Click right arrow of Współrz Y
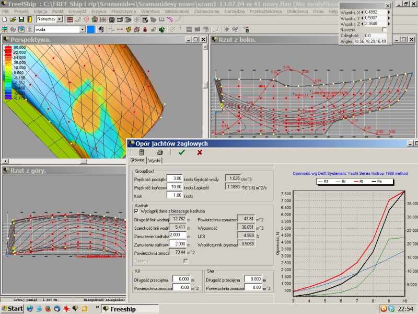Image resolution: width=418 pixels, height=314 pixels. pos(389,18)
